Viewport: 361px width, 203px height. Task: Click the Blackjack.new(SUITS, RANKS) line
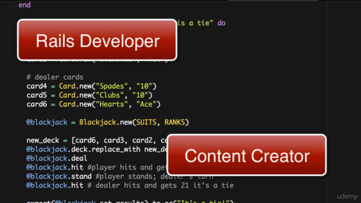point(108,122)
